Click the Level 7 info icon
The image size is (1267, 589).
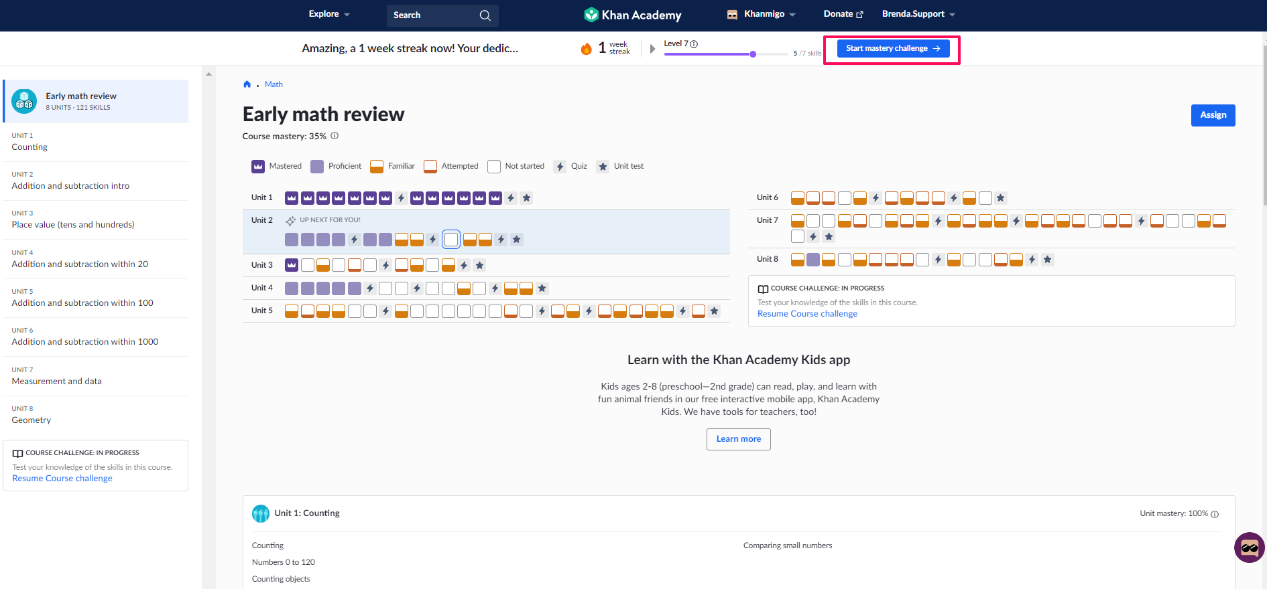point(694,44)
